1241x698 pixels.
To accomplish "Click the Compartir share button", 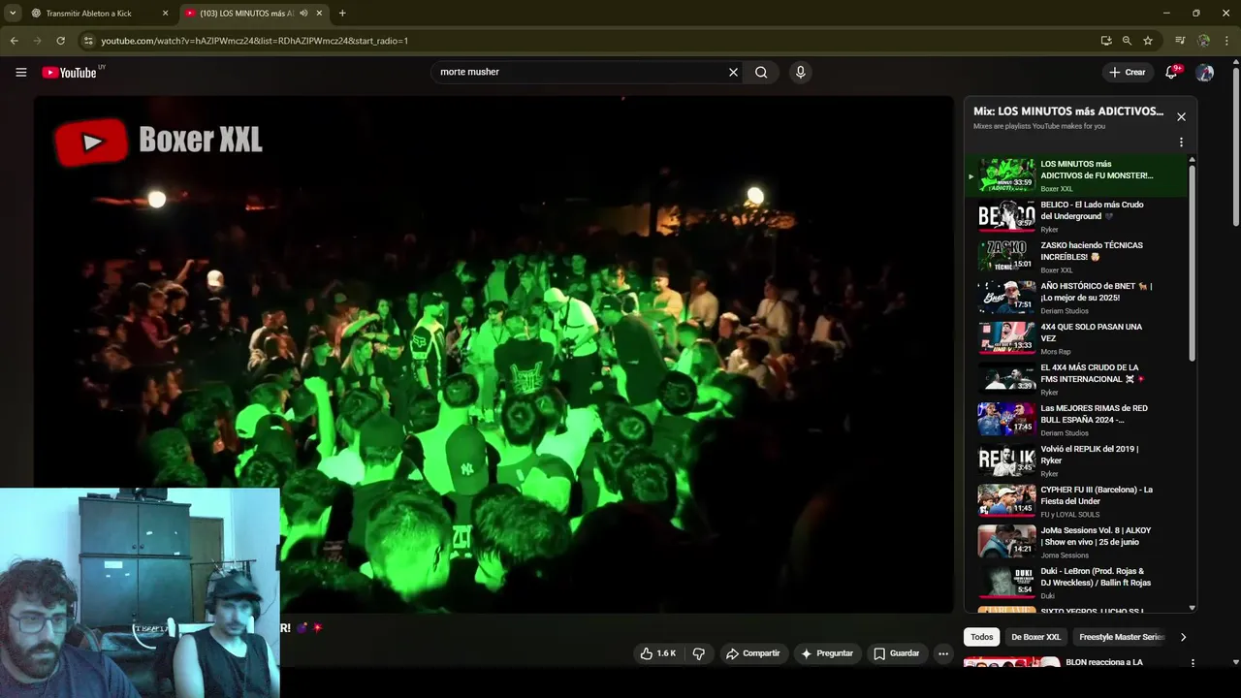I will [752, 653].
